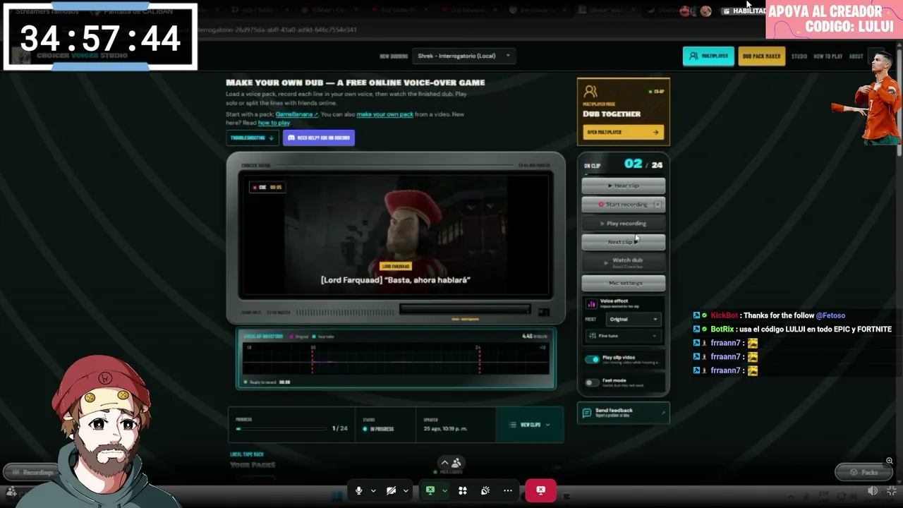Screen dimensions: 903x508
Task: Click the speaker volume icon at bottom right
Action: tap(873, 491)
